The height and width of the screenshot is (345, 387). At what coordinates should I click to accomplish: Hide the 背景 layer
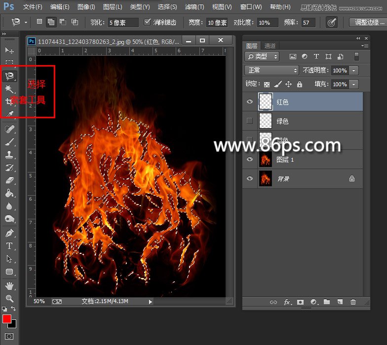pos(250,178)
